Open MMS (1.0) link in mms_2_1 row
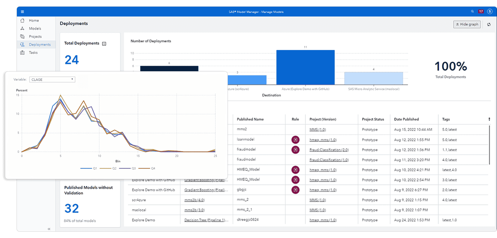 click(318, 210)
